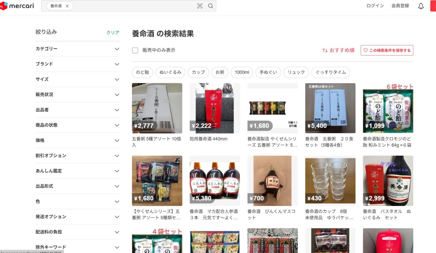Remove the 養命酒 search tag
Viewport: 436px width, 253px height.
coord(67,6)
